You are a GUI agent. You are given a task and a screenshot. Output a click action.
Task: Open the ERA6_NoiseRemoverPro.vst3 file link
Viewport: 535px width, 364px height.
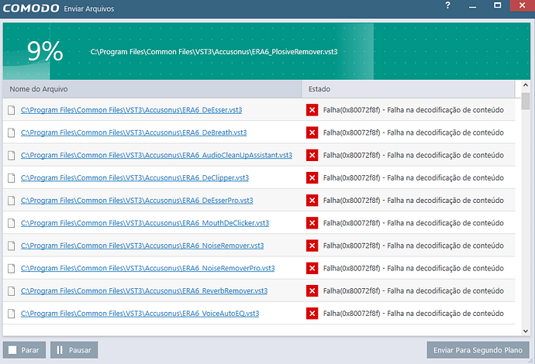pyautogui.click(x=148, y=268)
